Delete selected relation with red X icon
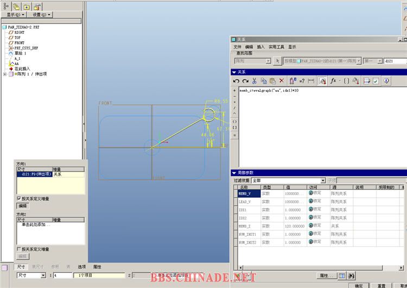Screen dimensions: 407x288 [x=282, y=81]
